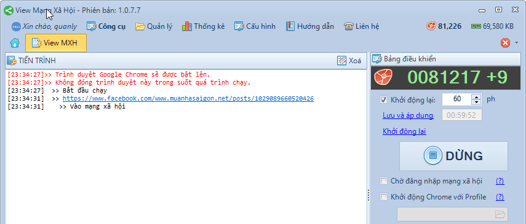Viewport: 526px width, 224px height.
Task: Close the tab with red X icon
Action: click(505, 43)
